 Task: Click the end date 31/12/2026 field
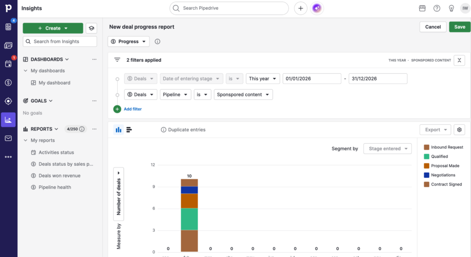point(378,79)
